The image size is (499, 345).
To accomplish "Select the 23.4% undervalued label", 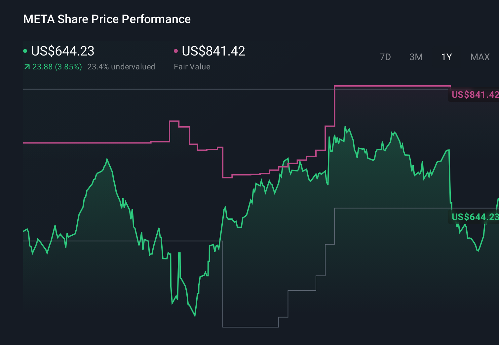I will click(121, 67).
